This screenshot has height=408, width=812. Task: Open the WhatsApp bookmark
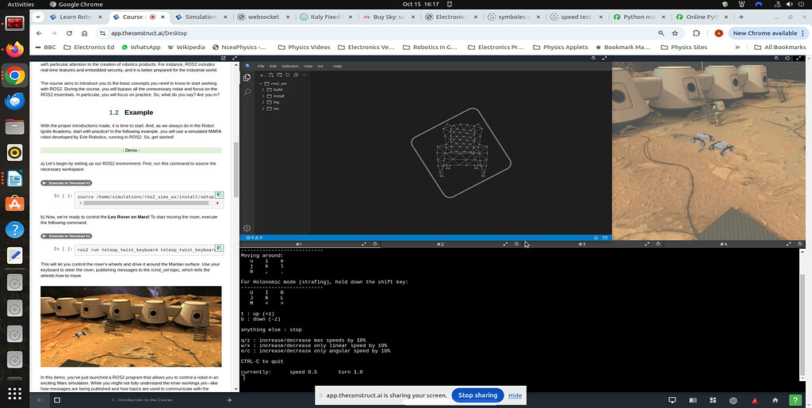[x=141, y=47]
